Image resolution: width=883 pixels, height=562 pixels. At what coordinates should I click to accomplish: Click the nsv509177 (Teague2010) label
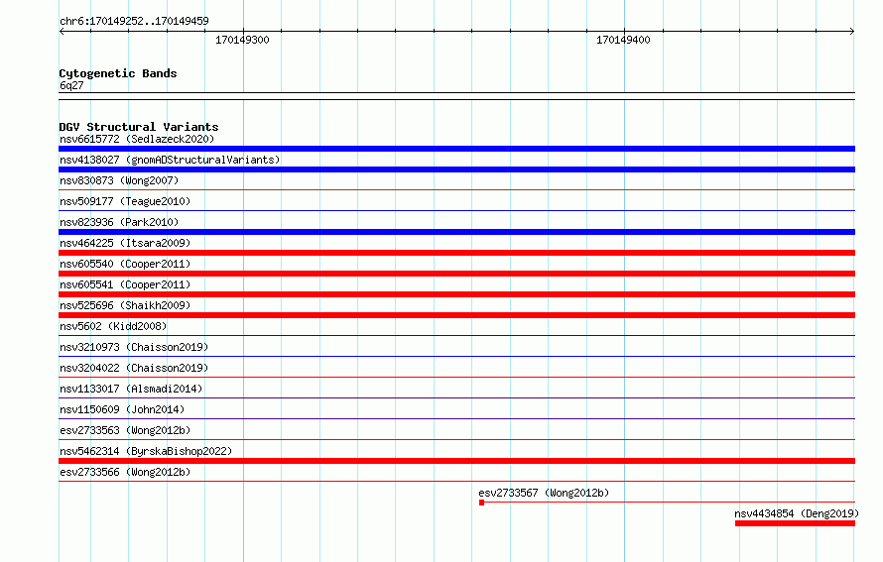125,201
